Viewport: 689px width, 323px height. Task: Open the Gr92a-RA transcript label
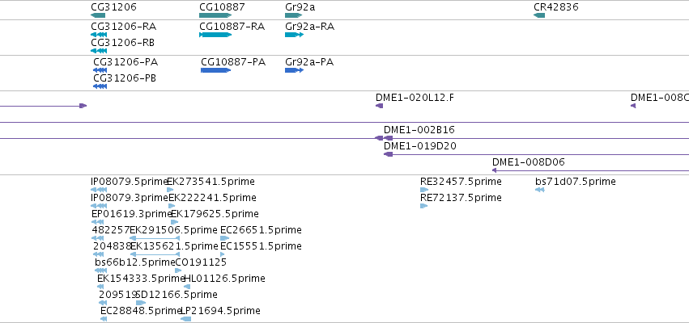(310, 27)
